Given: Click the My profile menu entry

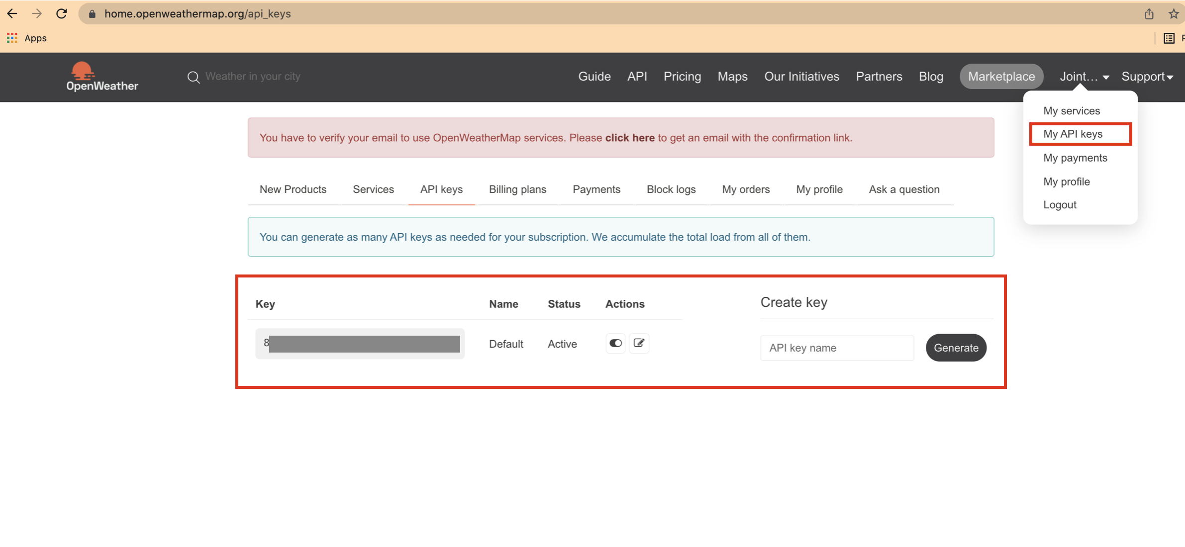Looking at the screenshot, I should point(1066,182).
